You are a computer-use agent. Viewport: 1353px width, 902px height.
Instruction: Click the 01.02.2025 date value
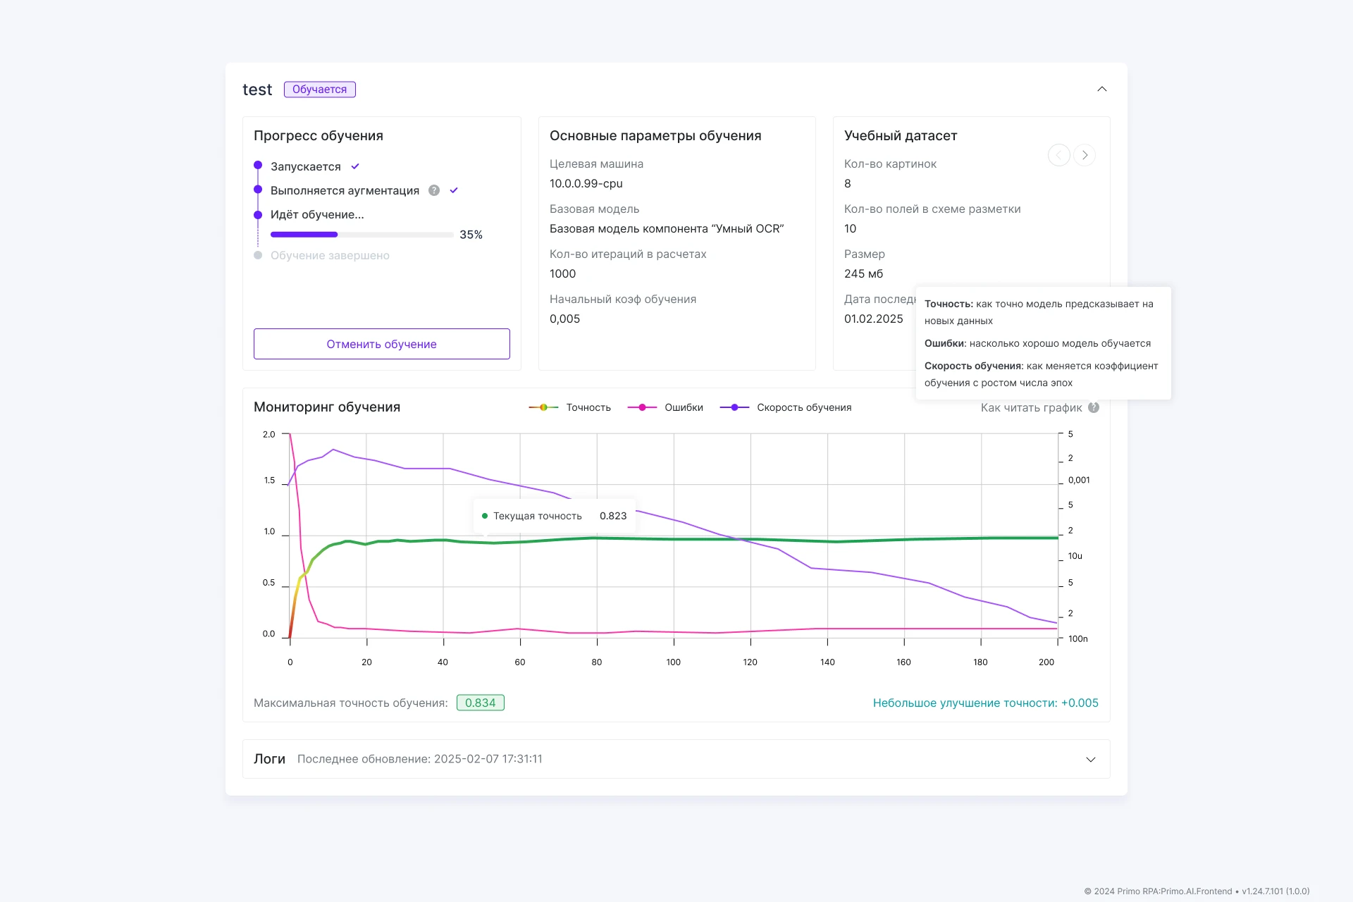pos(873,319)
